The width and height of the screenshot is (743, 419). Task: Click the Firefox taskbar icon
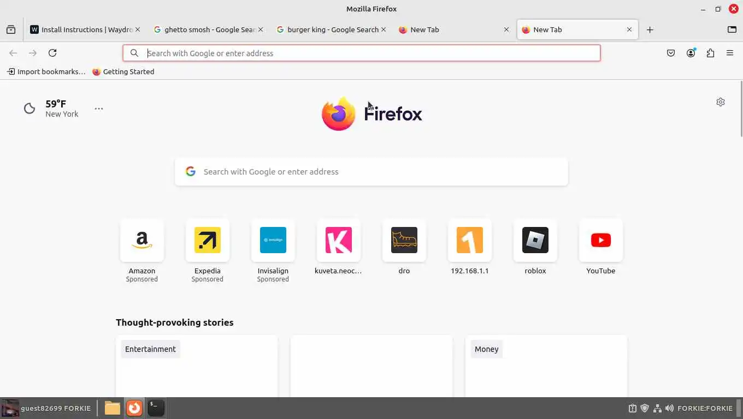[x=134, y=408]
